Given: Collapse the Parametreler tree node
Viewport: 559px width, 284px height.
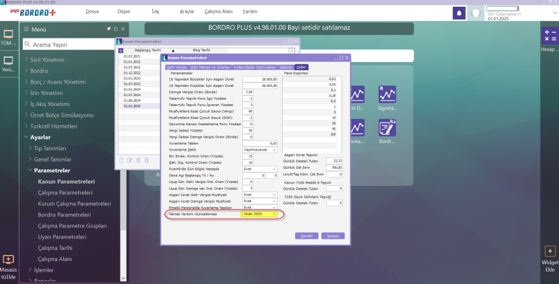Looking at the screenshot, I should click(x=30, y=170).
